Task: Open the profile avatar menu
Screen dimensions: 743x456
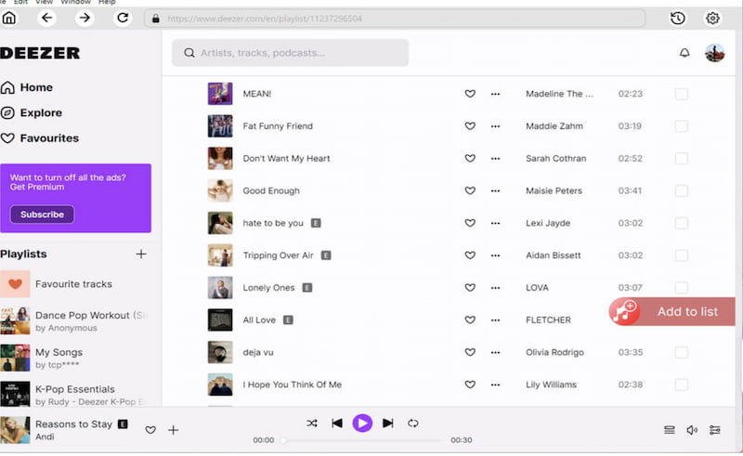Action: coord(714,53)
